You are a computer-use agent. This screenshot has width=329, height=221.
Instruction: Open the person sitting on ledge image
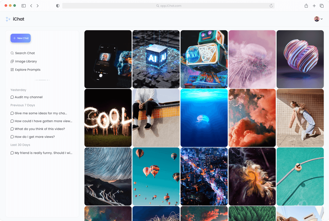pos(156,118)
